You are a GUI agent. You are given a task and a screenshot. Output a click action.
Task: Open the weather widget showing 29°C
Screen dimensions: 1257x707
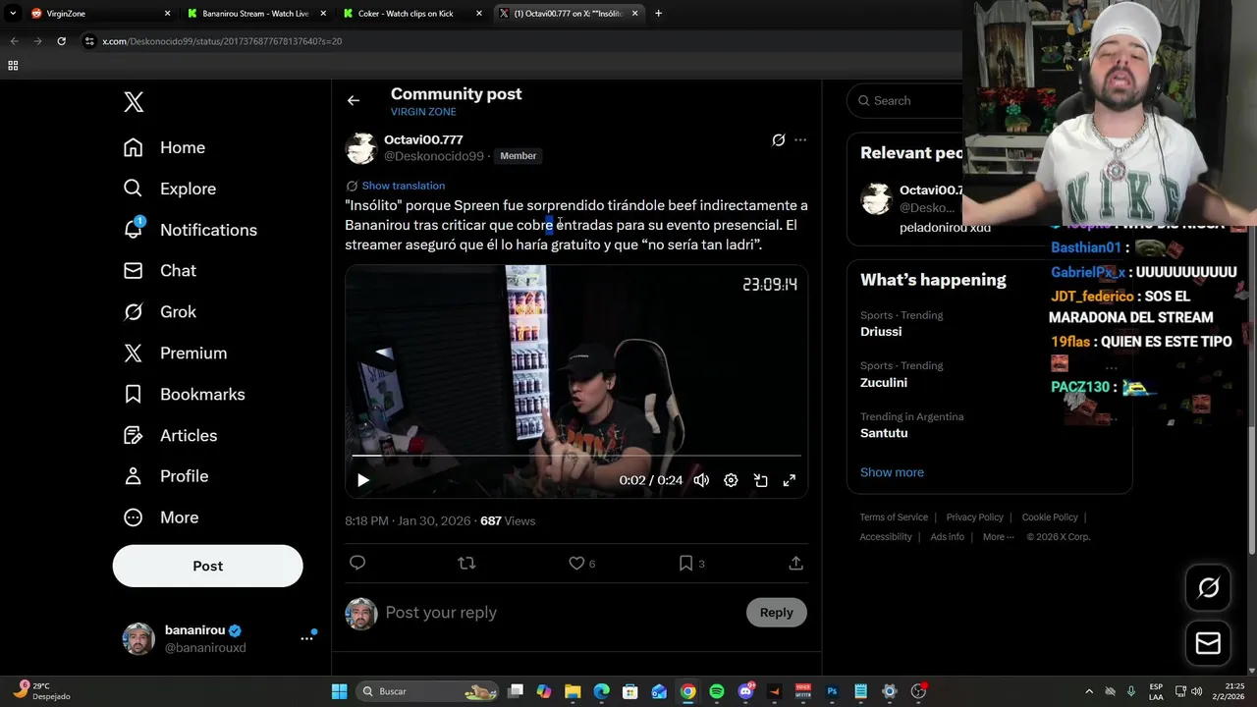click(40, 691)
